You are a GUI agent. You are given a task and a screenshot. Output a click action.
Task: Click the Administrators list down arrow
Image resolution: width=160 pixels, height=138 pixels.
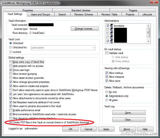click(x=149, y=41)
